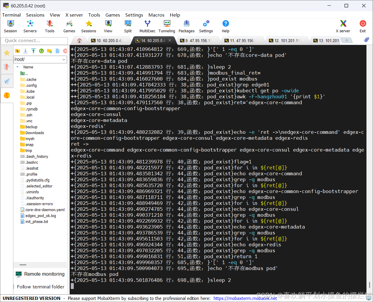Switch to tab 12. 101.201.11

tap(287, 41)
